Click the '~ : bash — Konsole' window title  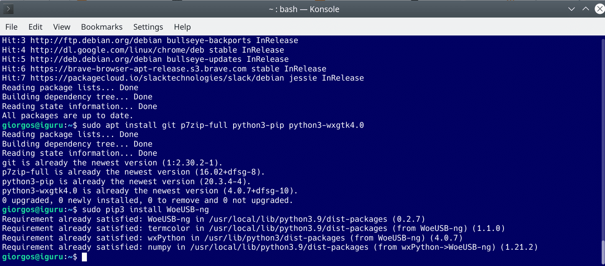(304, 9)
